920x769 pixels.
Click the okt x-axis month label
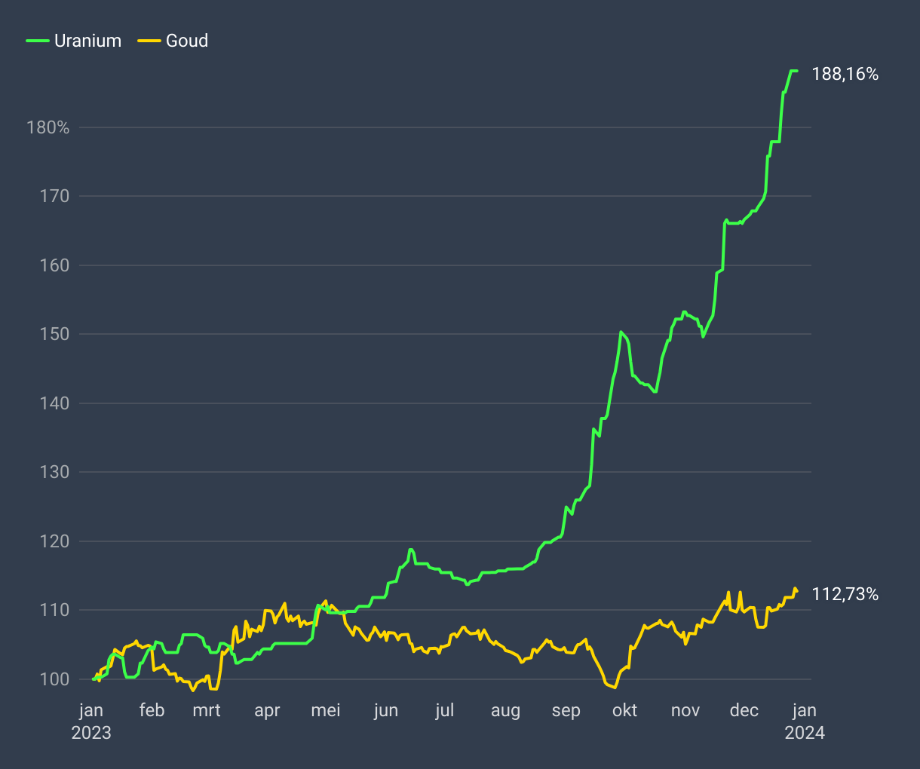tap(625, 710)
